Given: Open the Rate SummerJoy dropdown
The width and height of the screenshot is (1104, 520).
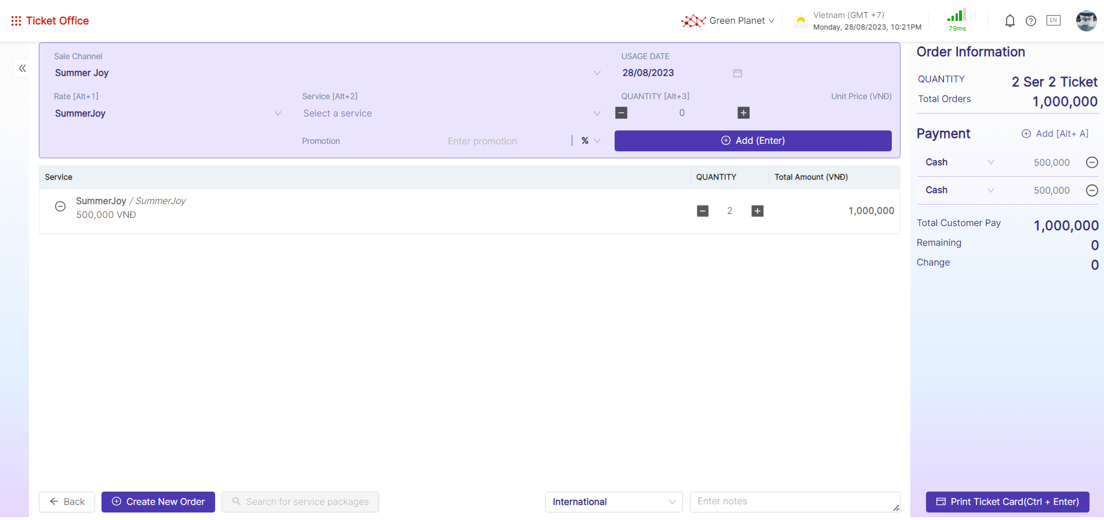Looking at the screenshot, I should point(168,114).
